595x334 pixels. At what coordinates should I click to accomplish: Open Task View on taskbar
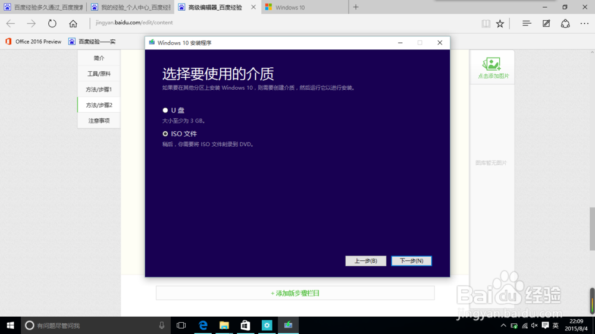[x=181, y=325]
